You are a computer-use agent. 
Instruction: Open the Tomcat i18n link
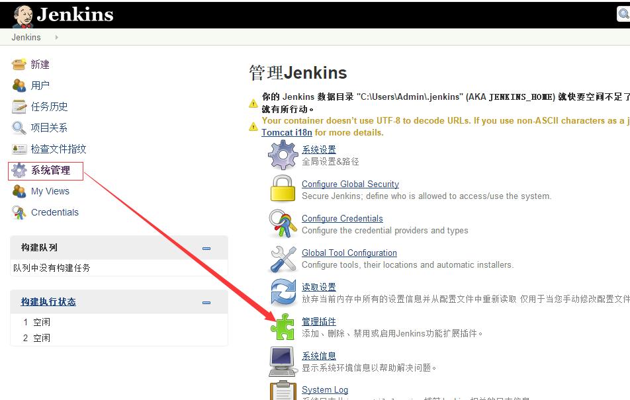(287, 132)
